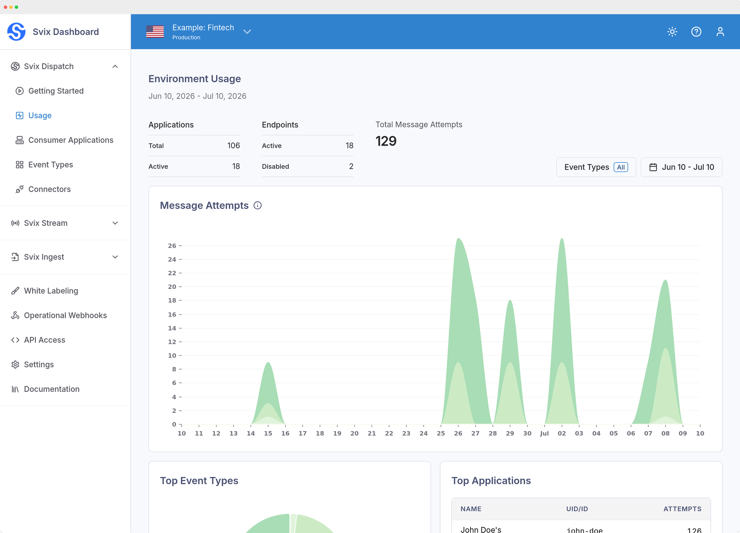Open the Documentation link

(52, 389)
